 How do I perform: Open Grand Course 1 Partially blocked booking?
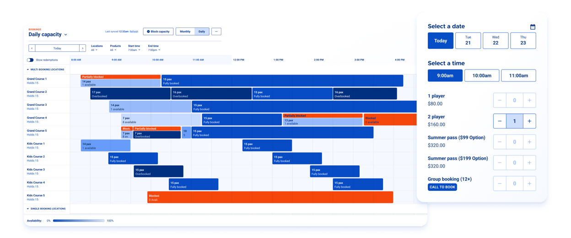(120, 77)
